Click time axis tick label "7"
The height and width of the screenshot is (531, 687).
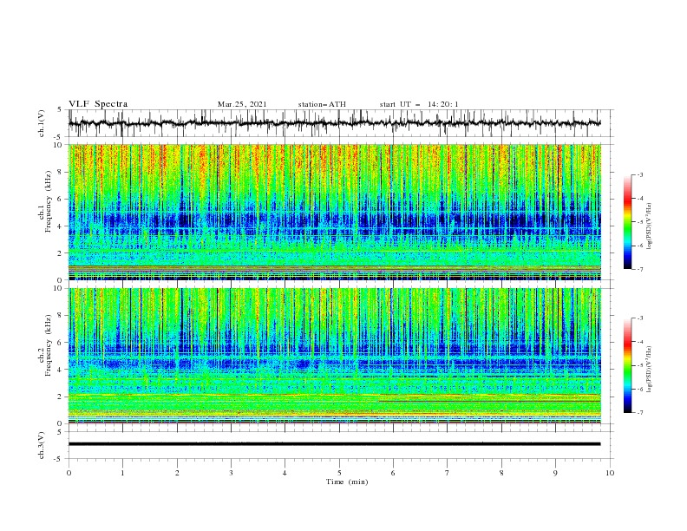click(x=448, y=473)
